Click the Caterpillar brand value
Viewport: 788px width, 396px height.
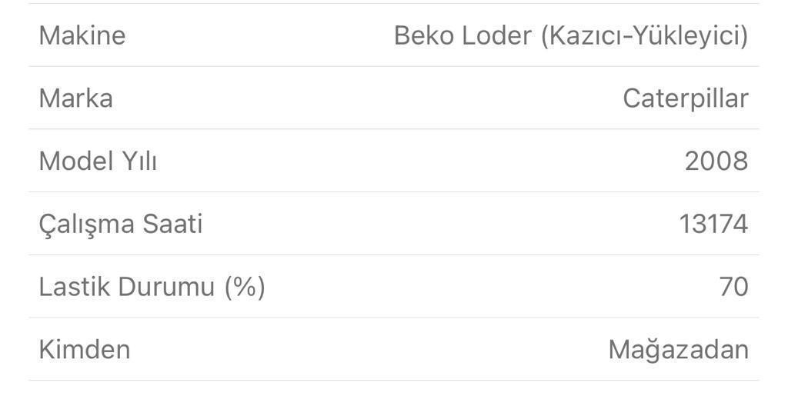[x=686, y=99]
